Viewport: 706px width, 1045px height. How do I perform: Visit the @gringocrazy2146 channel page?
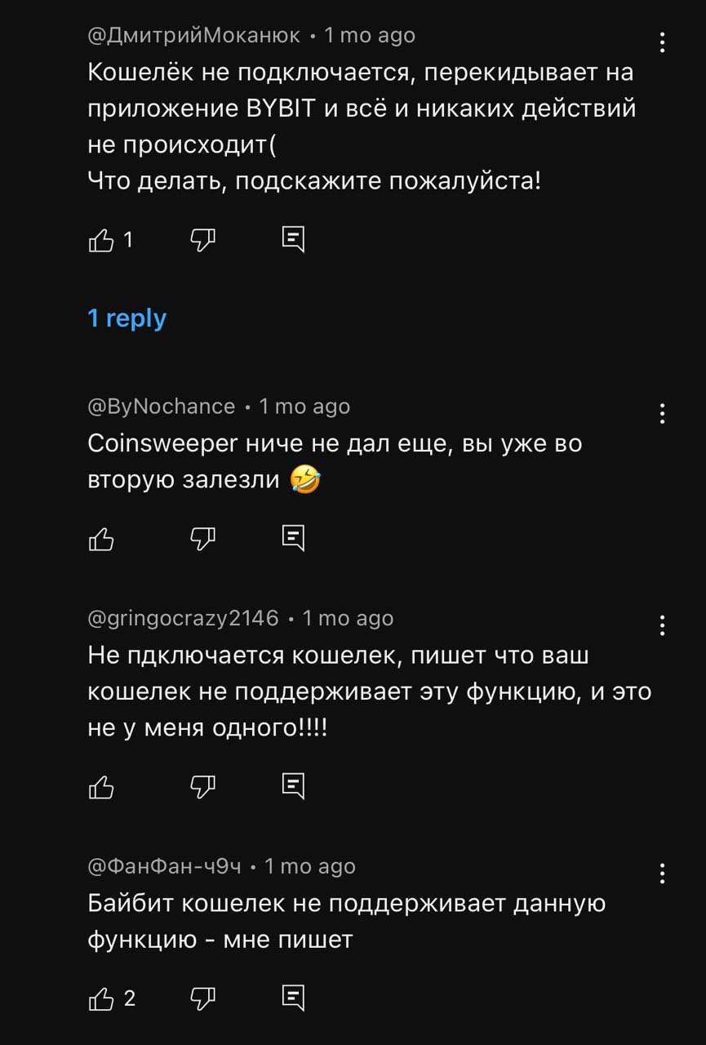(x=184, y=618)
